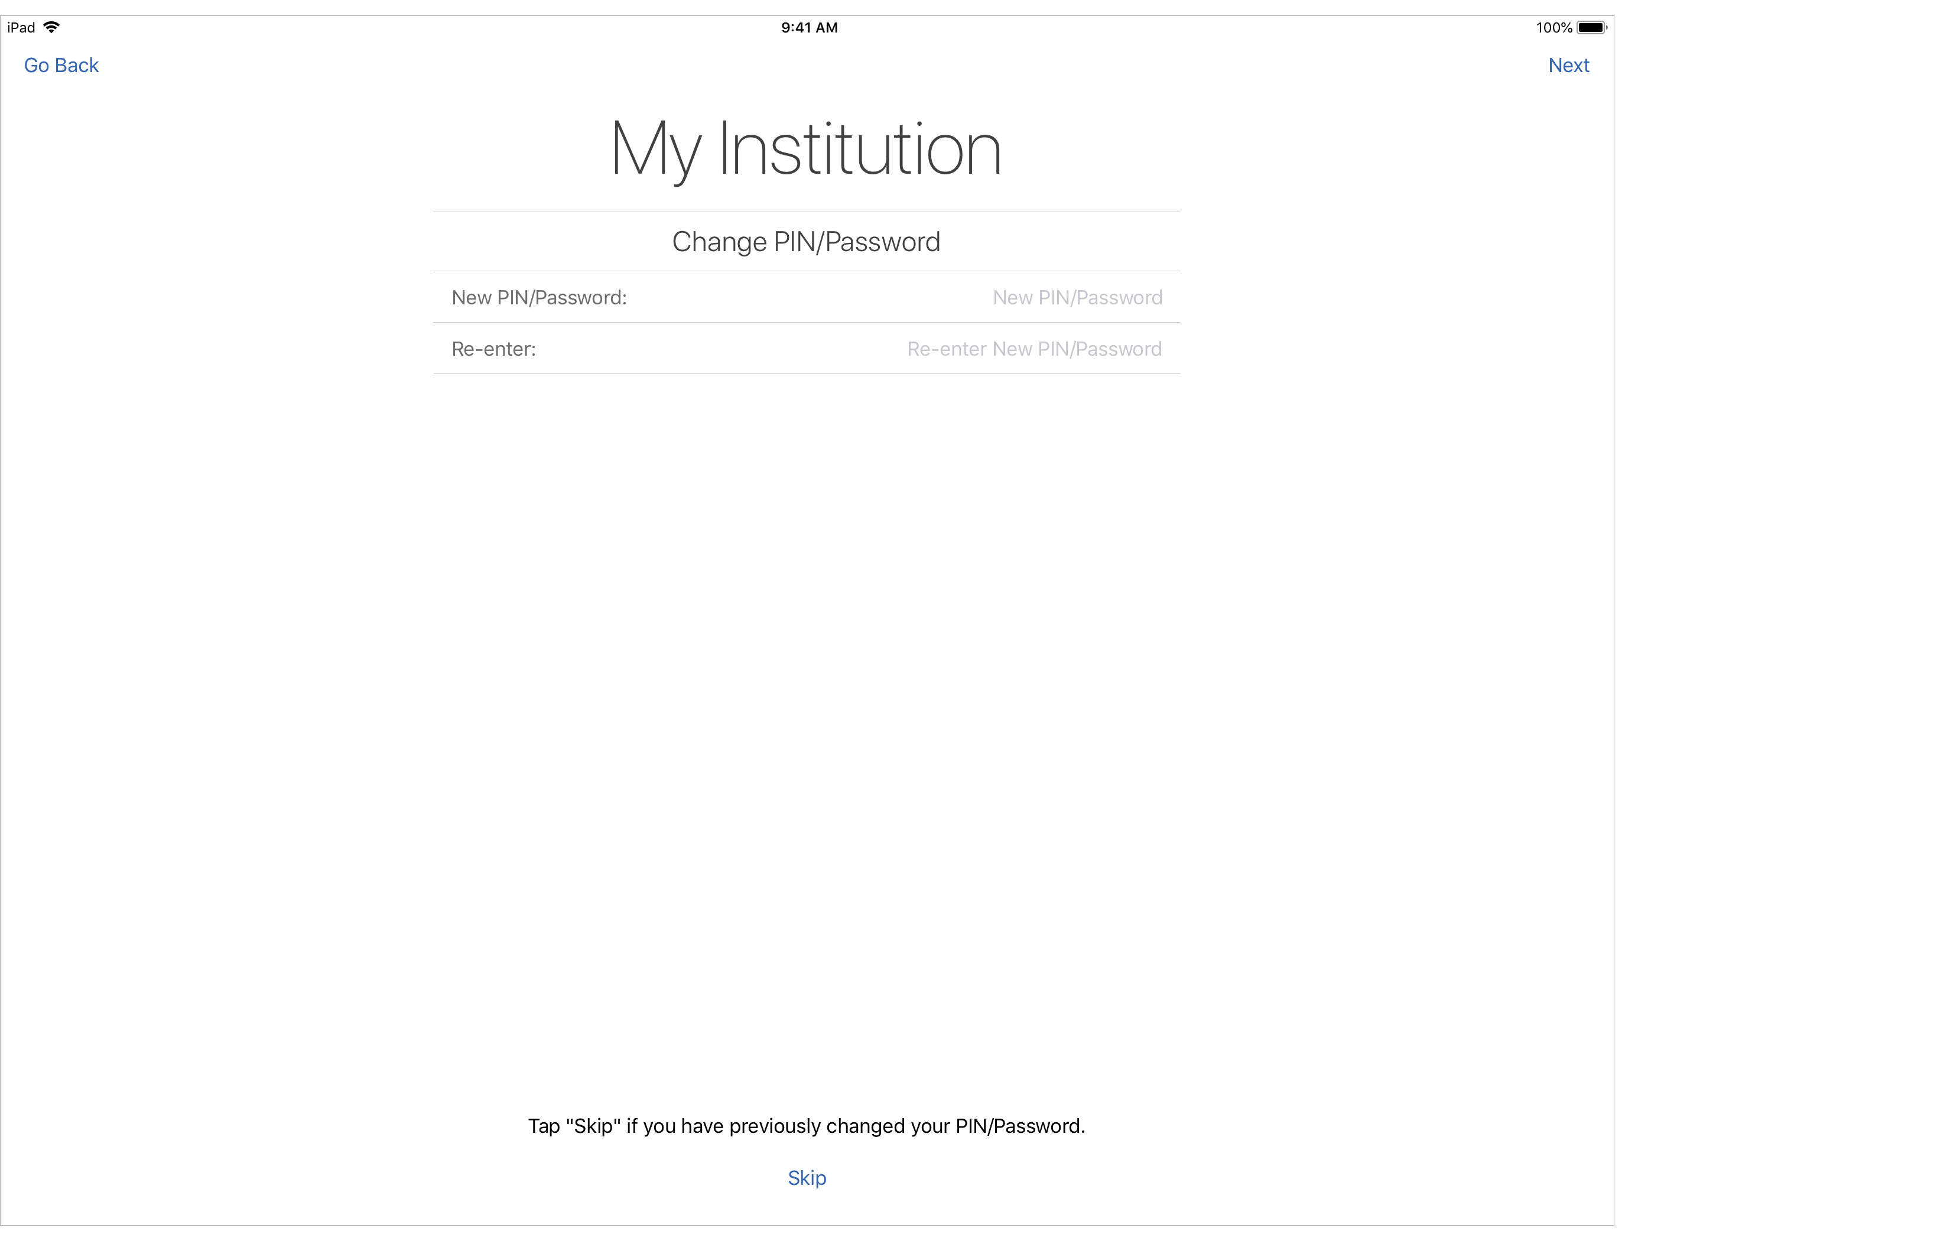
Task: Click the New PIN/Password row label
Action: click(538, 297)
